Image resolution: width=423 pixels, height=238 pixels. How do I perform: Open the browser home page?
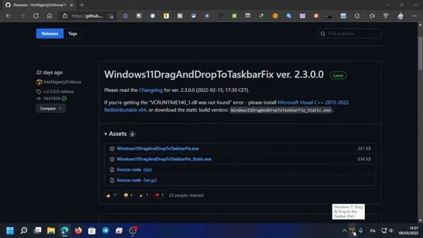(x=50, y=16)
